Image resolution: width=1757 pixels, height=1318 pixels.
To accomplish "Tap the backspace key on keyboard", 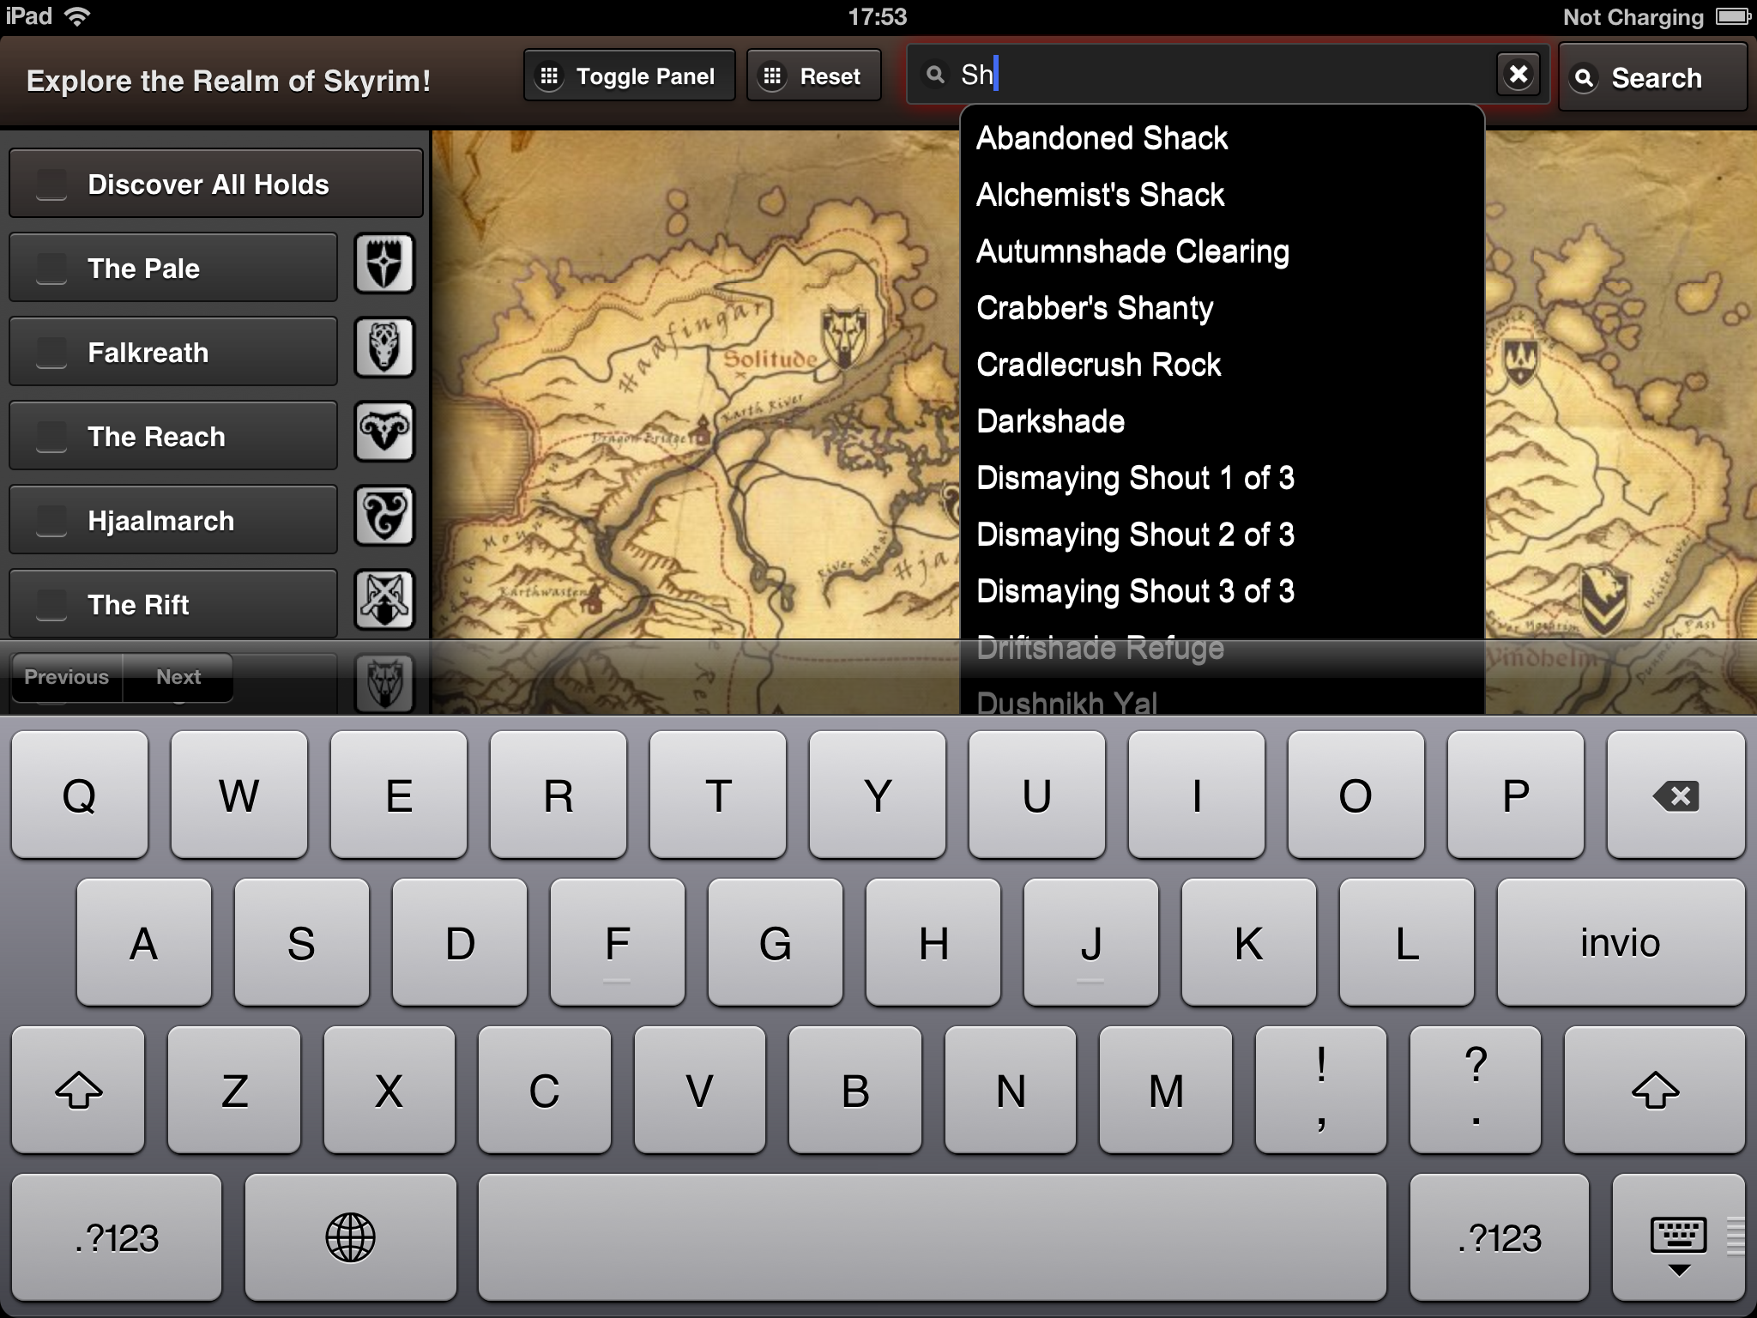I will click(x=1676, y=795).
